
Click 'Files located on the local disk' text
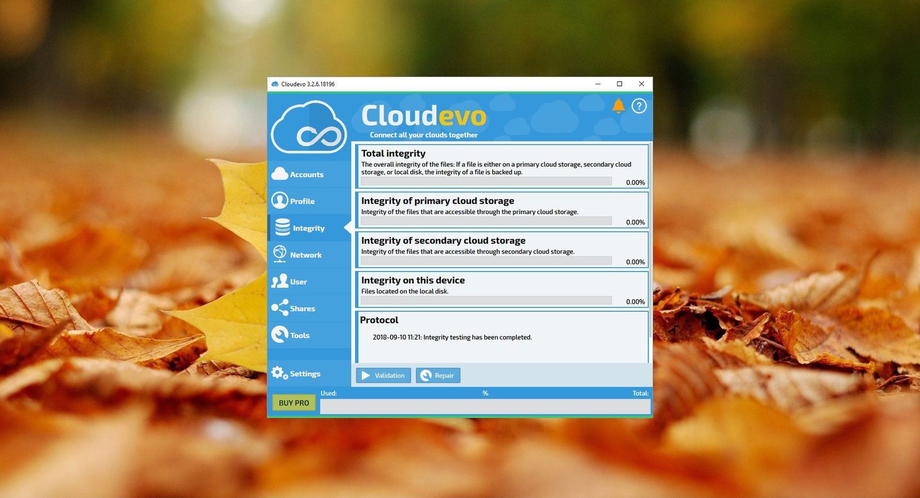pos(404,291)
